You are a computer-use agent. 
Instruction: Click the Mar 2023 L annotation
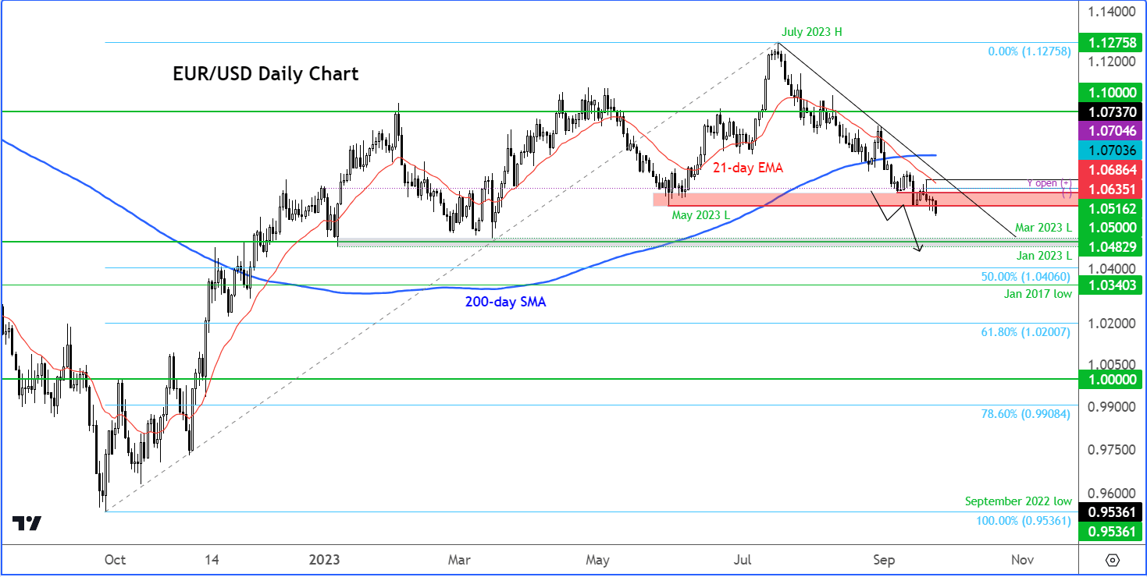1042,227
